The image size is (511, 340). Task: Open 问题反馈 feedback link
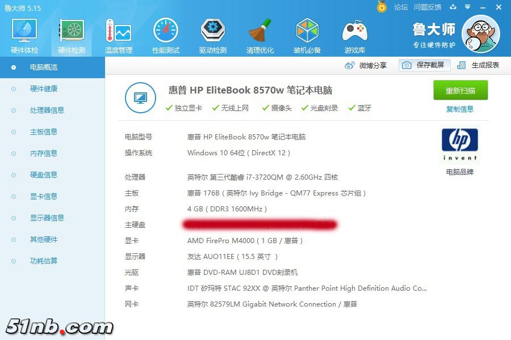click(428, 7)
